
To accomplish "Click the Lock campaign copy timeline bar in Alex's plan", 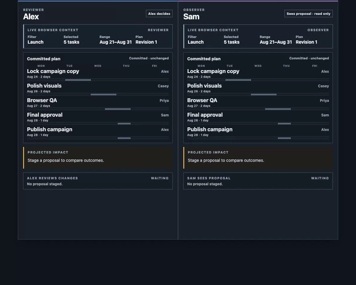I will pyautogui.click(x=78, y=80).
